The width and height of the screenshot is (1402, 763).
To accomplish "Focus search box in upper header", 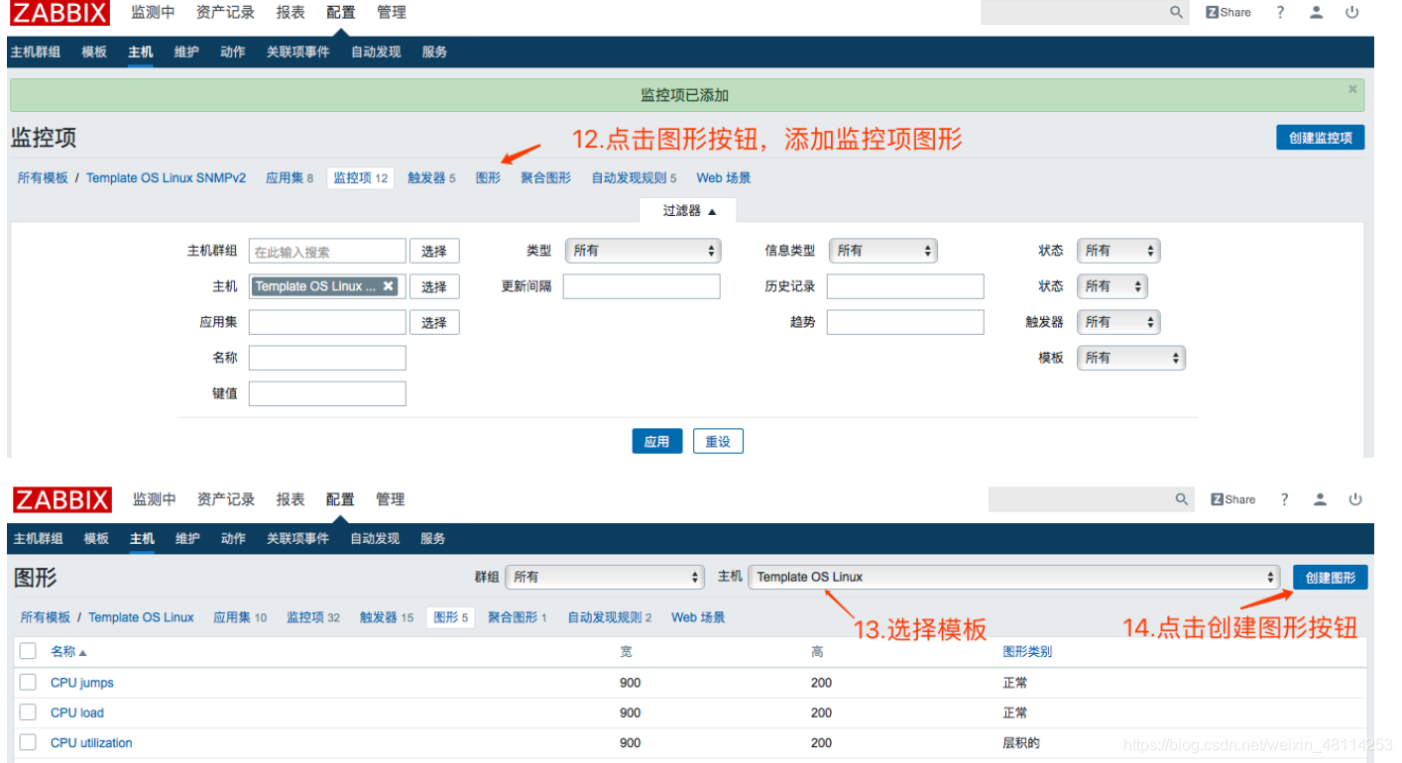I will (x=1073, y=12).
